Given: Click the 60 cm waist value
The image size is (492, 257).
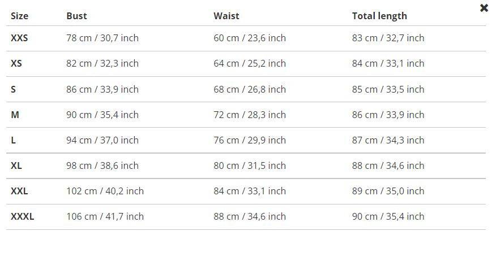Looking at the screenshot, I should 249,38.
